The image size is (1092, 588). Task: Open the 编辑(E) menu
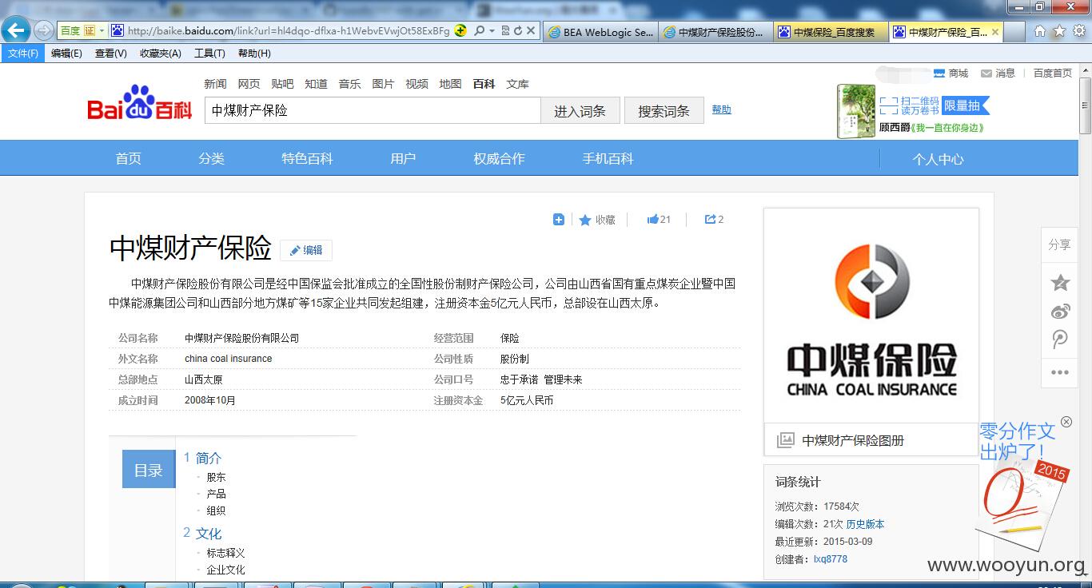pyautogui.click(x=66, y=54)
